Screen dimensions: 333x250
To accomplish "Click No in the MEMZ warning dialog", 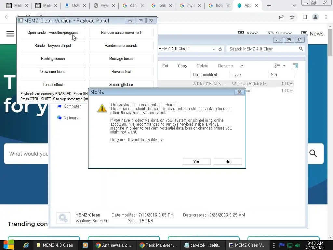I will point(228,161).
